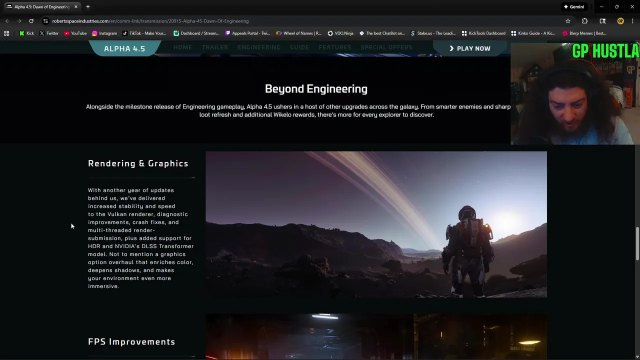The image size is (640, 360).
Task: Open the Stake.us bookmark
Action: coord(433,33)
